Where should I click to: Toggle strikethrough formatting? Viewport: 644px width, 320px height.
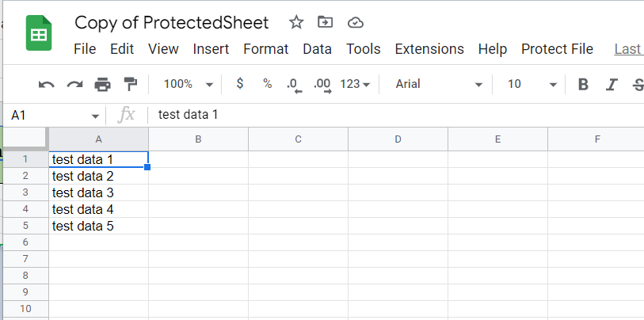tap(637, 85)
